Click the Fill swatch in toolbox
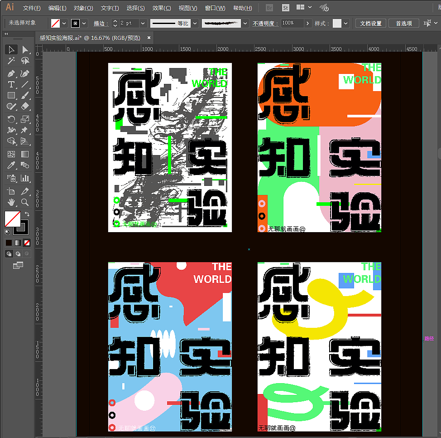 [12, 219]
